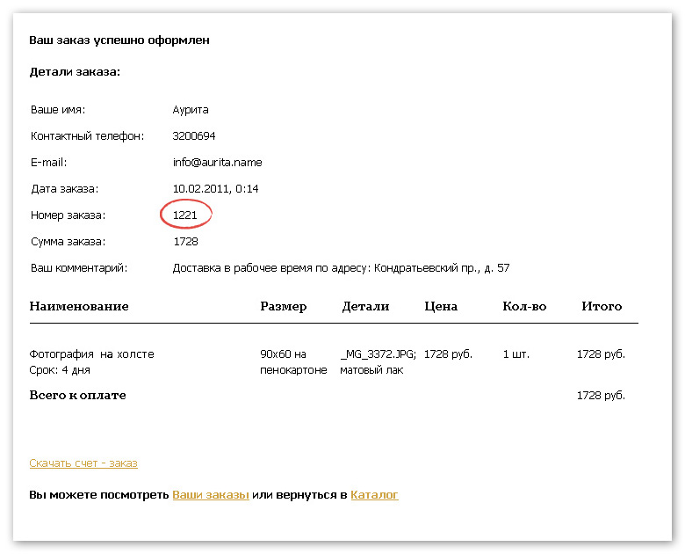
Task: Open the 'Ваши заказы' link
Action: pos(211,495)
